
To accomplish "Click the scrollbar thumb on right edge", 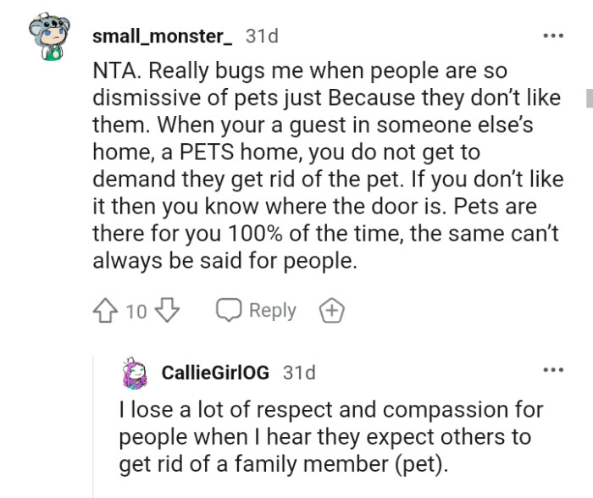I will [589, 97].
